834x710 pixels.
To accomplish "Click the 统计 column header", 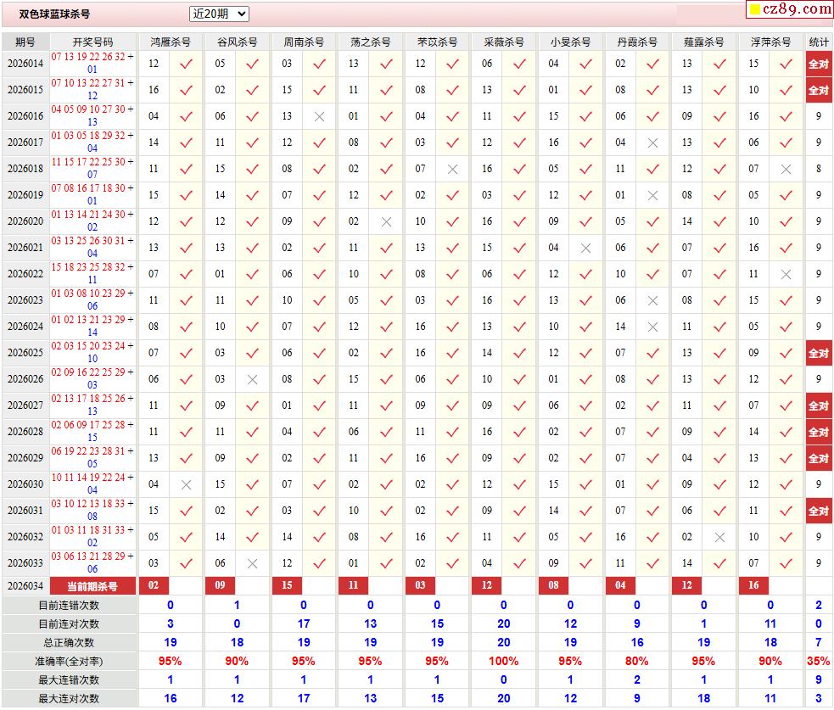I will point(819,42).
